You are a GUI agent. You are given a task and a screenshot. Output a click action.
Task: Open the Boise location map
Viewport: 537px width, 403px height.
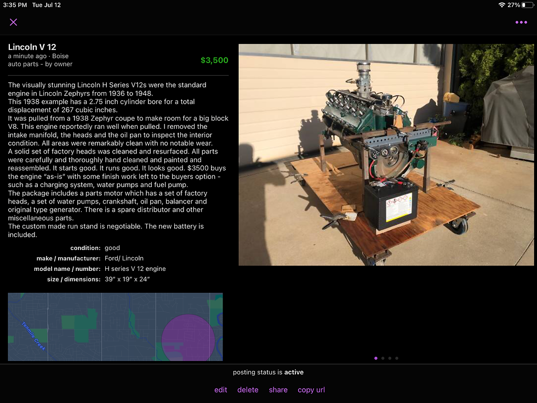(116, 327)
